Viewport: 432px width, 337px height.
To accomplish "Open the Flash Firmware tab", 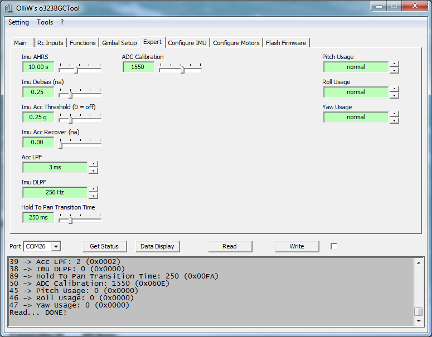I will (286, 43).
